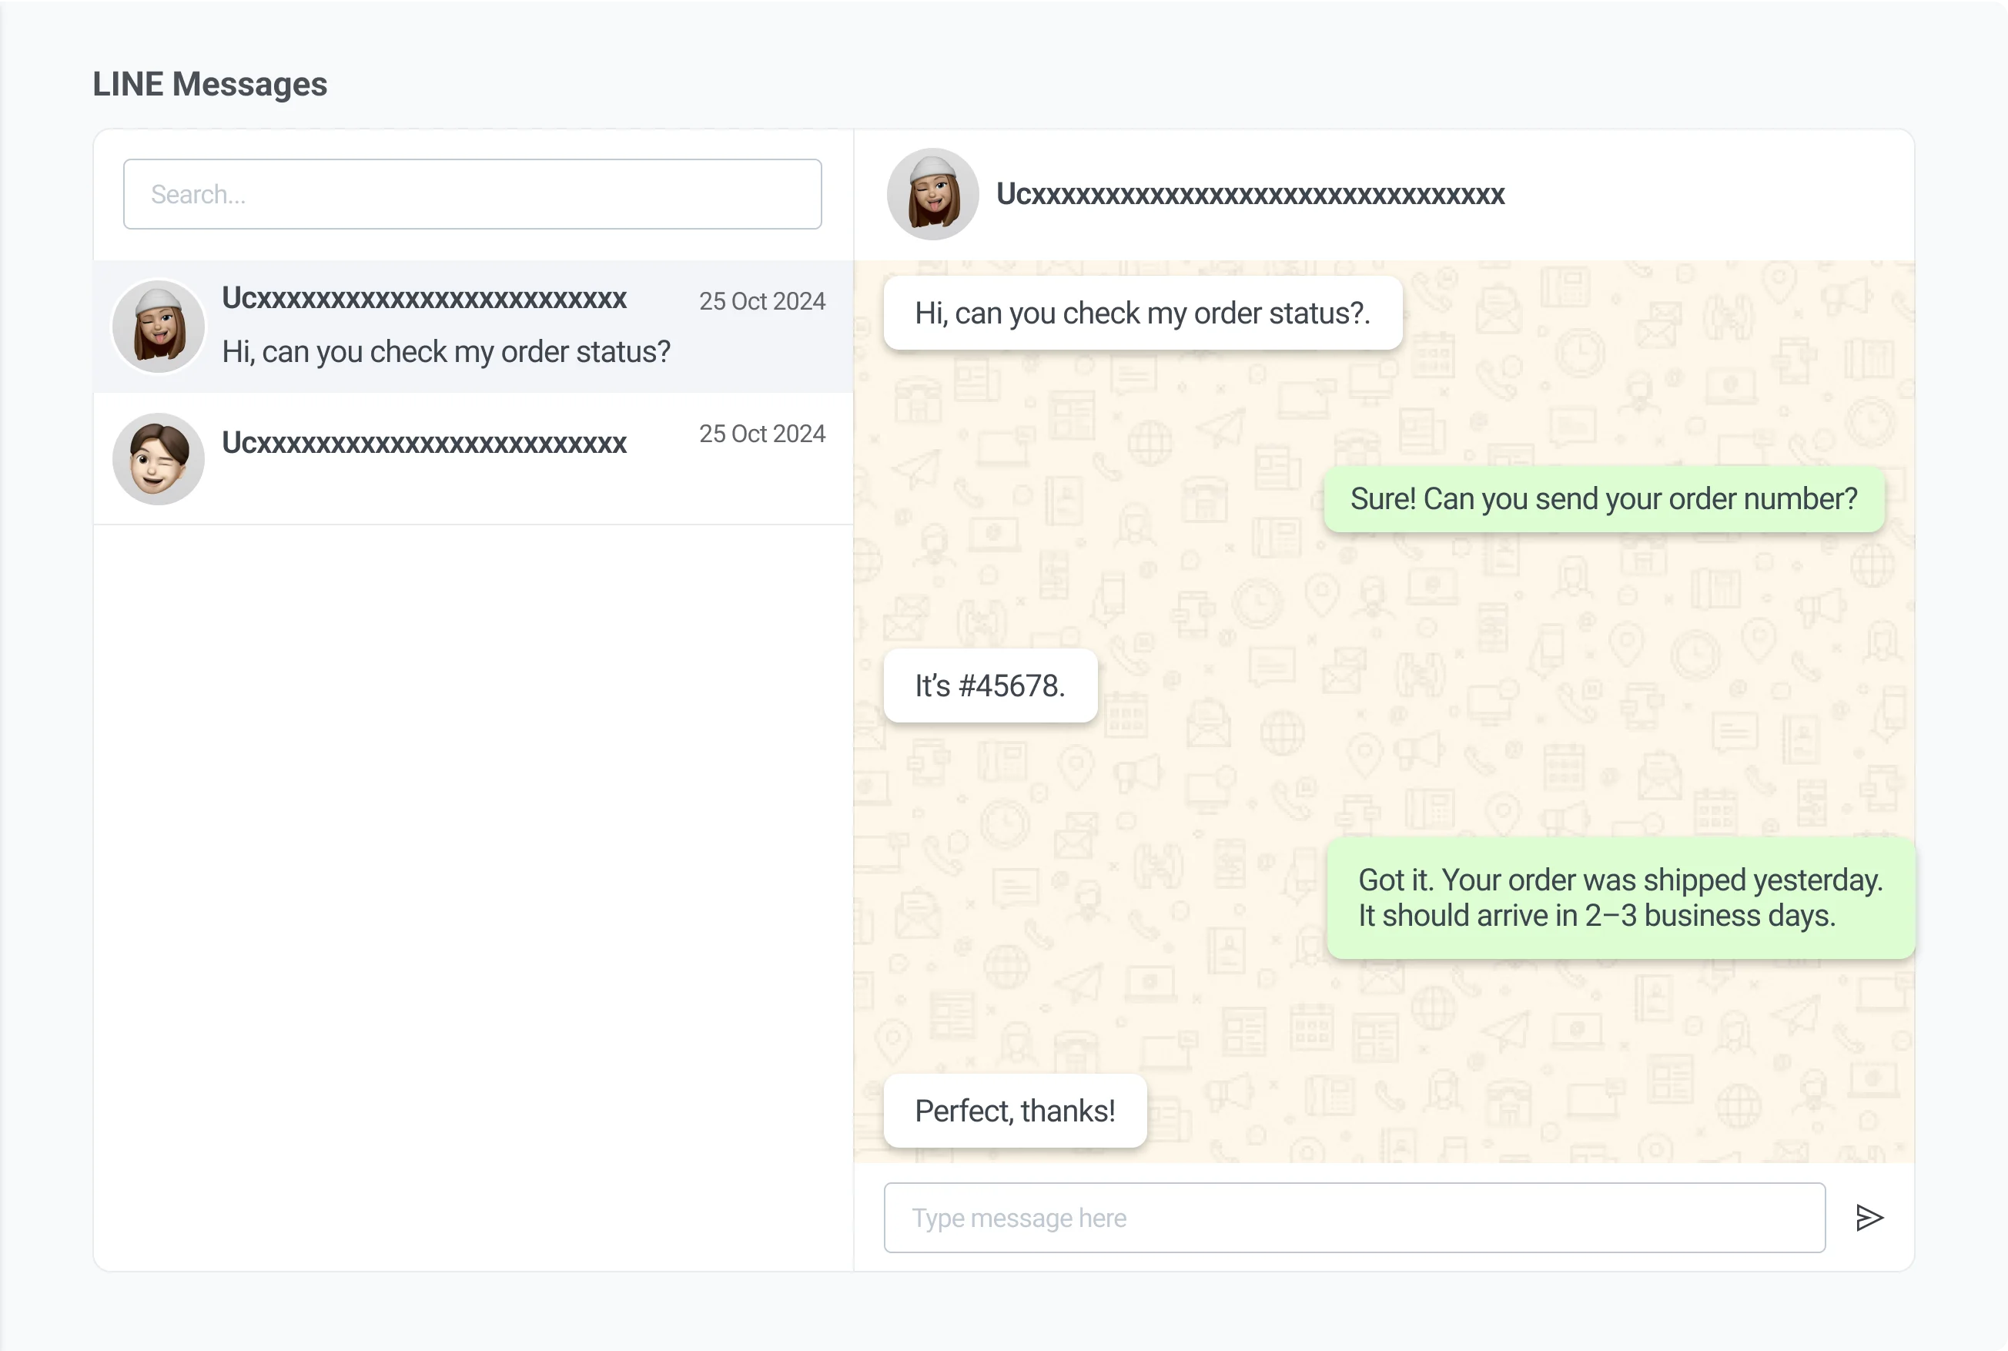Viewport: 2008px width, 1351px height.
Task: Click the LINE Messages page heading
Action: 210,85
